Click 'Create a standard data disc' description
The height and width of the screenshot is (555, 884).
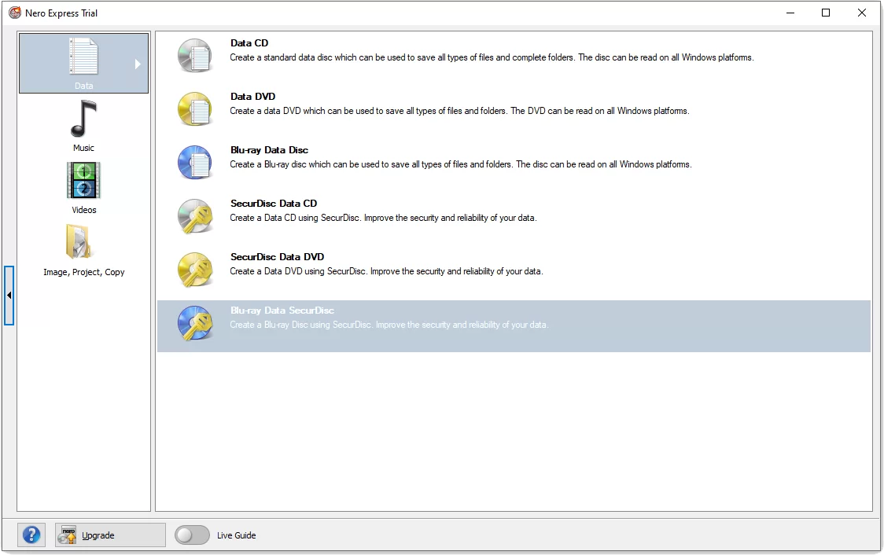click(492, 57)
